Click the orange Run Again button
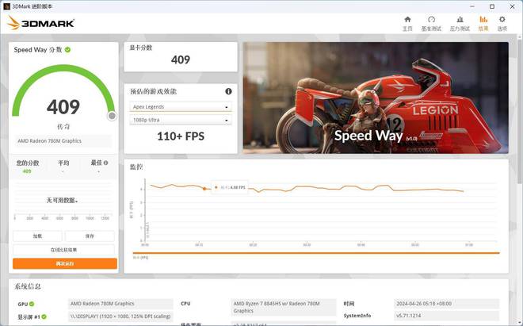This screenshot has width=523, height=326. point(65,263)
